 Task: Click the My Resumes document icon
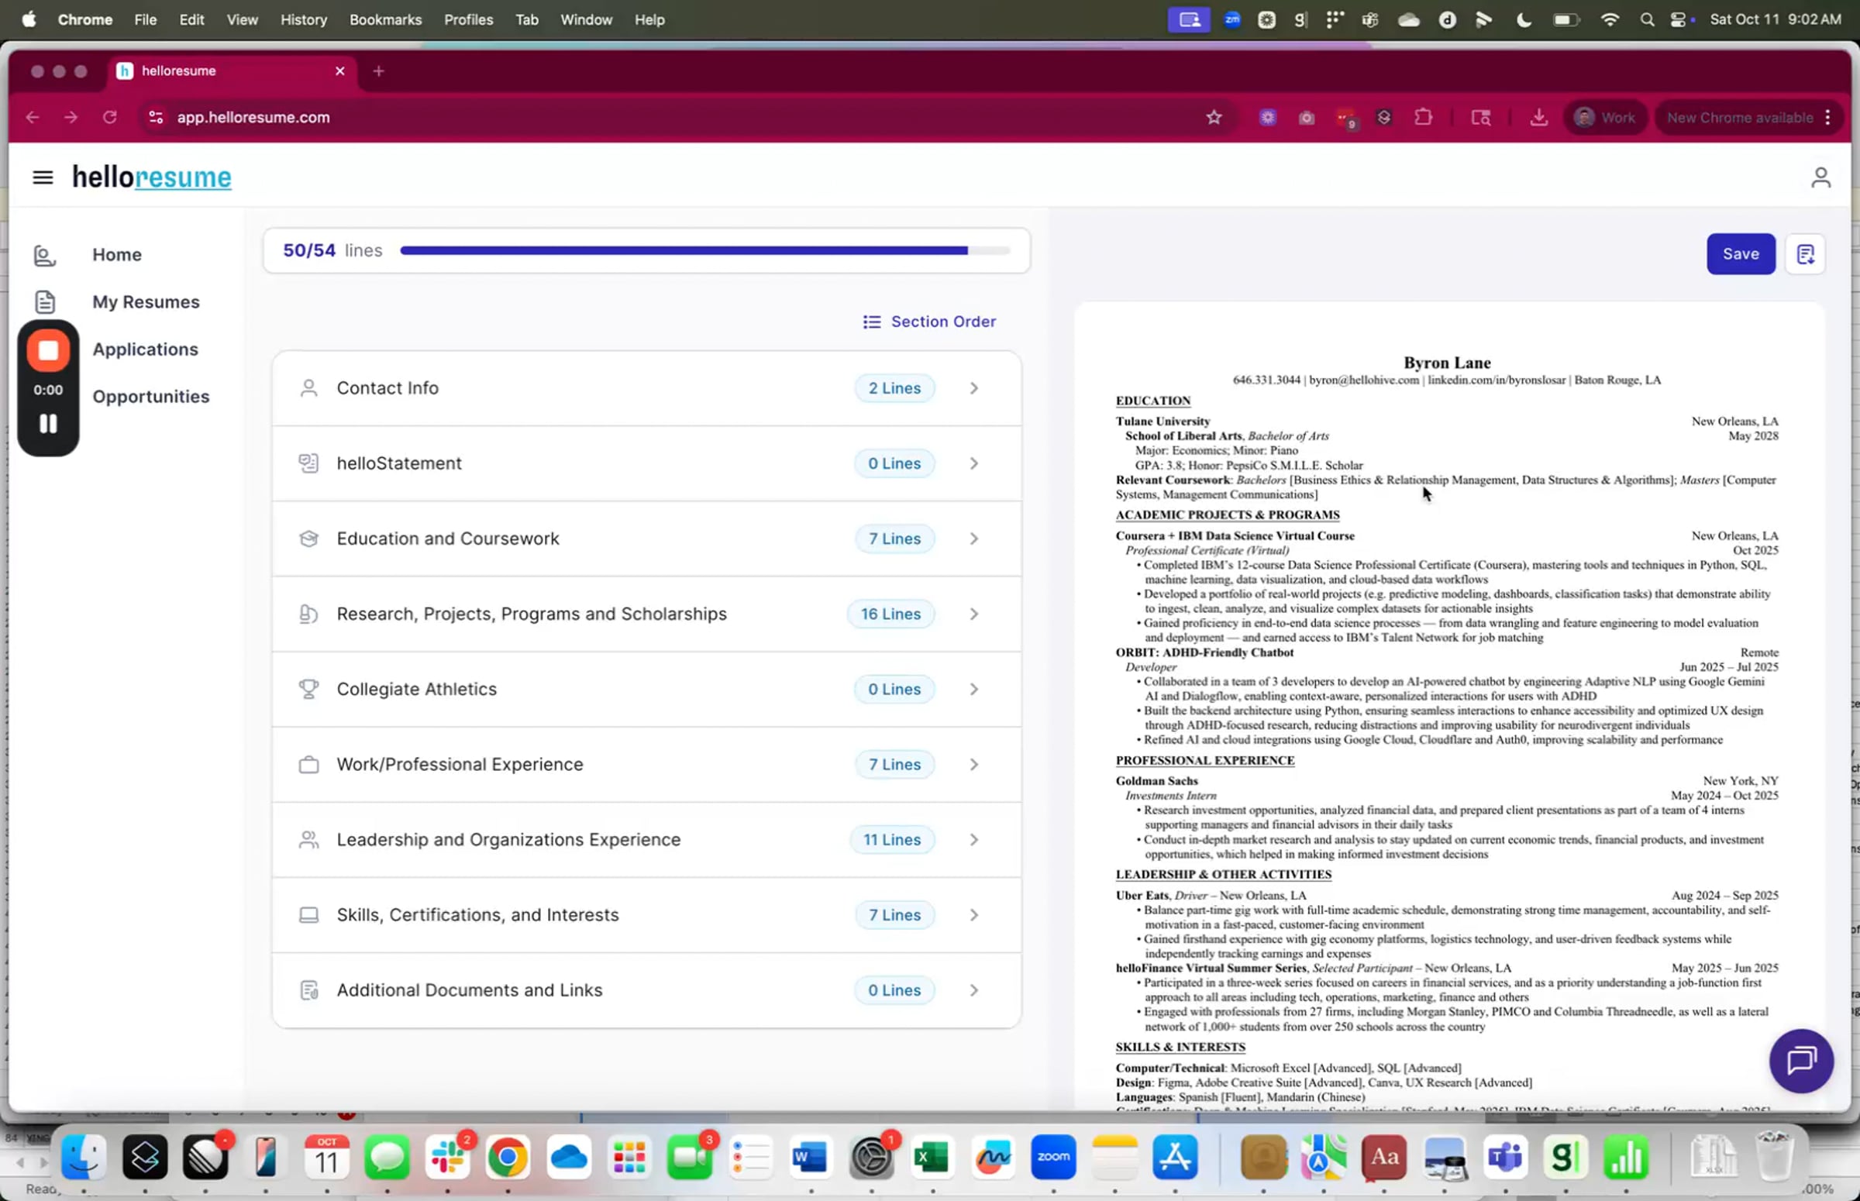44,302
